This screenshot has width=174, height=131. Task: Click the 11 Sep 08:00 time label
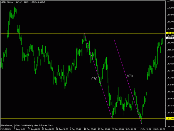[90, 129]
